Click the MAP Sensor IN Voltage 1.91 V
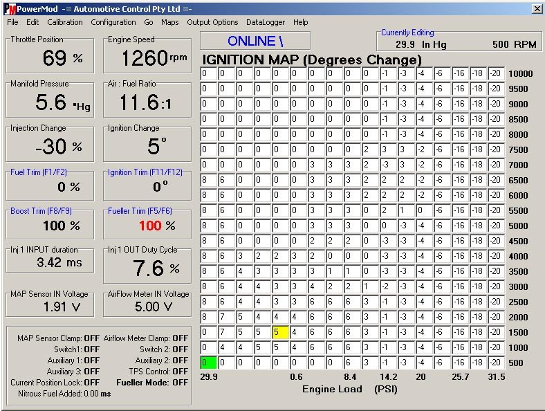Viewport: 545px width, 411px height. pyautogui.click(x=62, y=307)
